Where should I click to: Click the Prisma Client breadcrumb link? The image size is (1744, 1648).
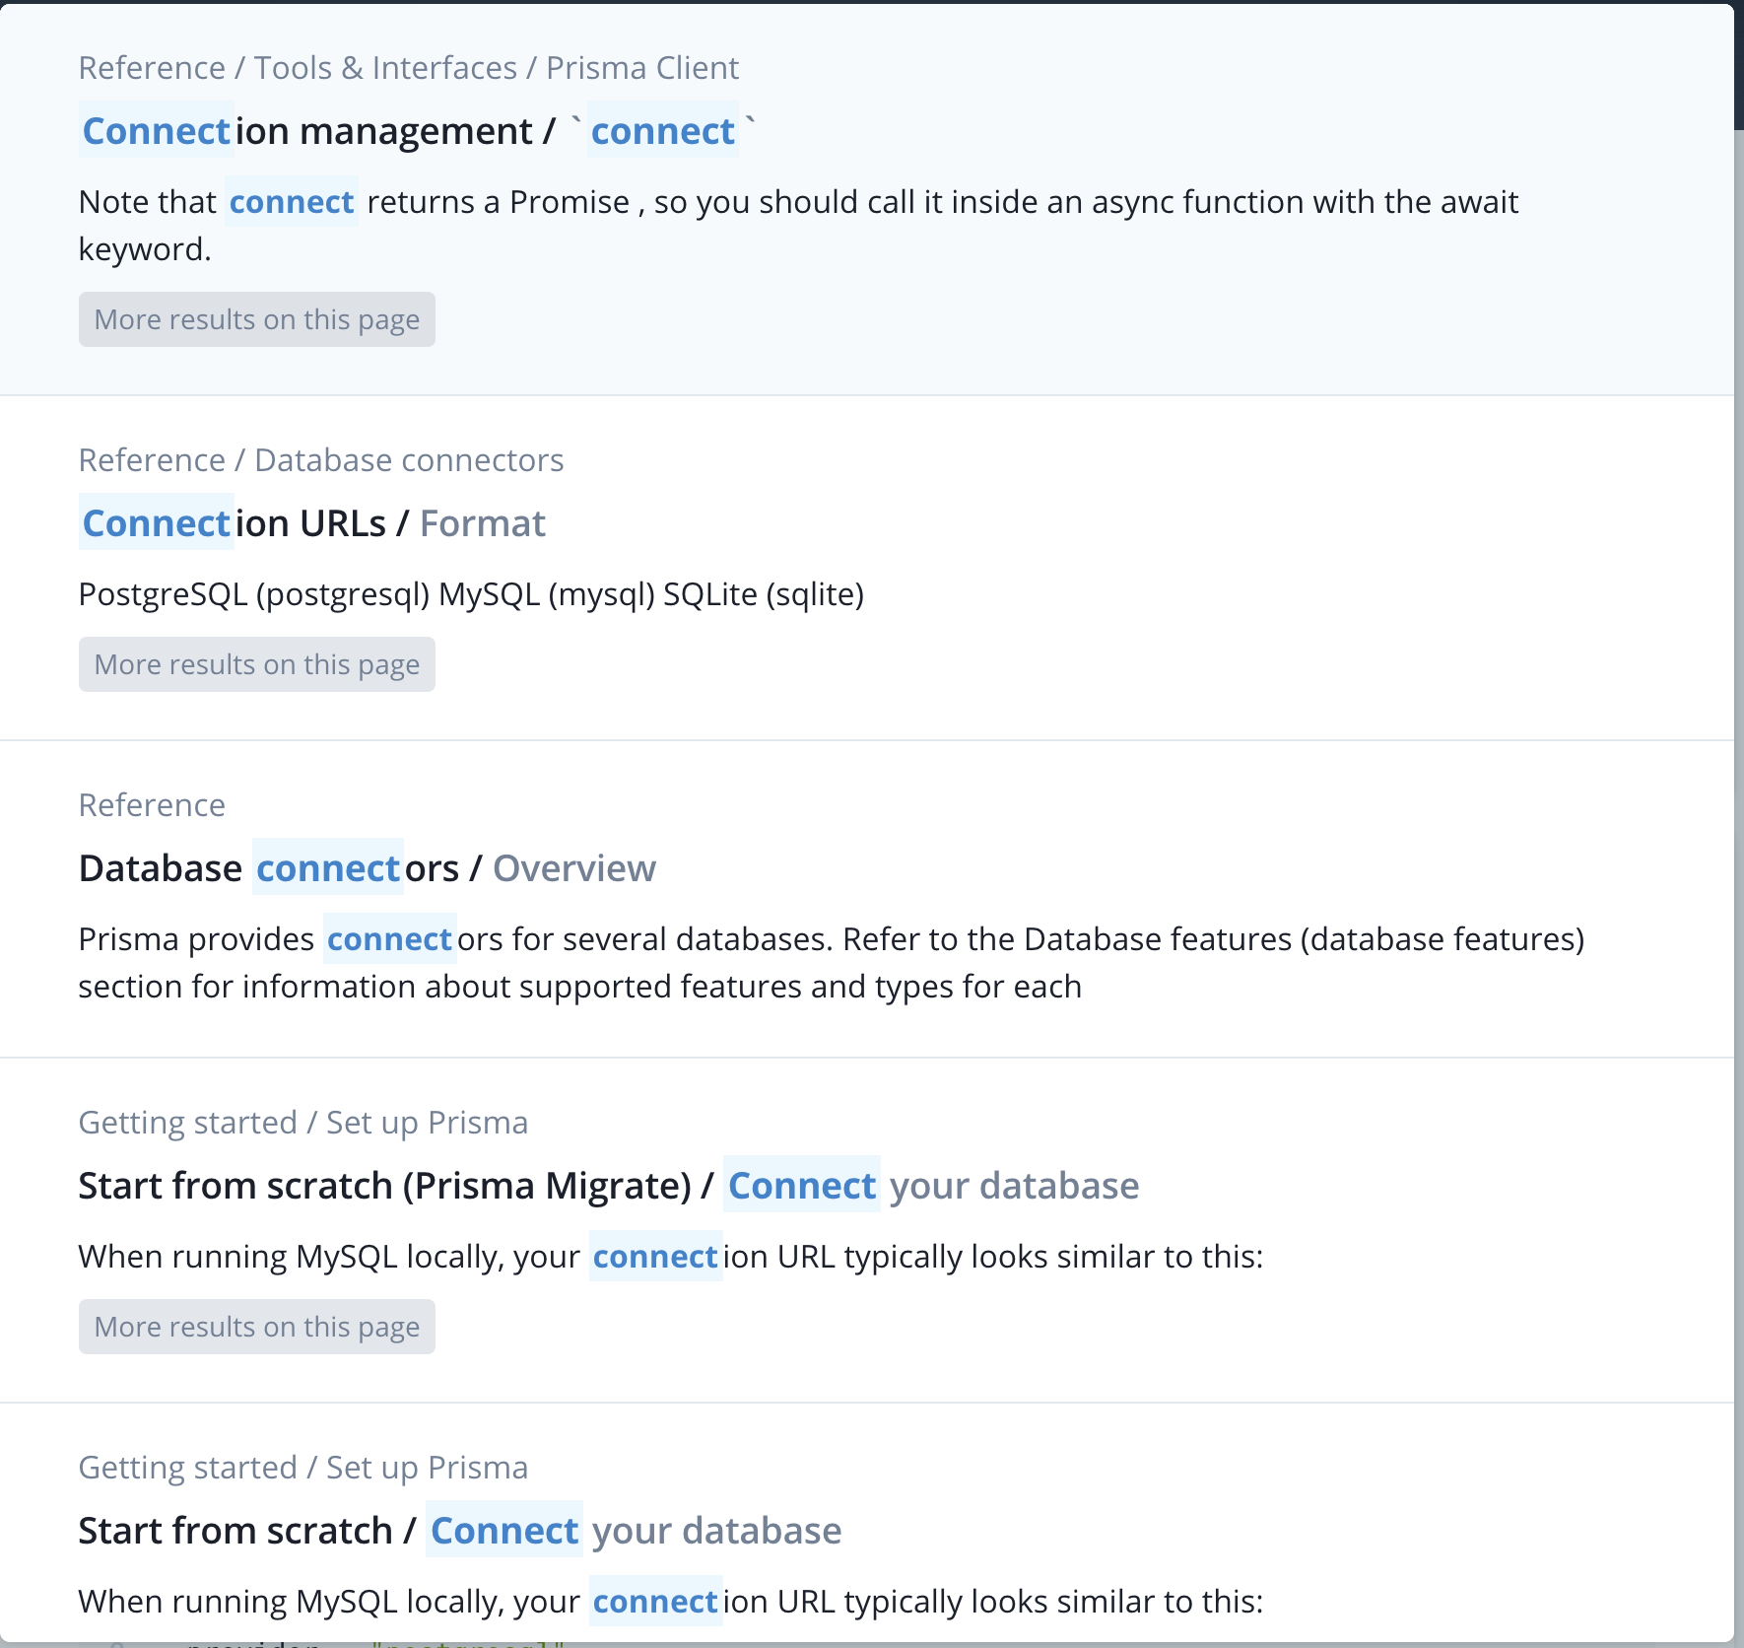[642, 67]
